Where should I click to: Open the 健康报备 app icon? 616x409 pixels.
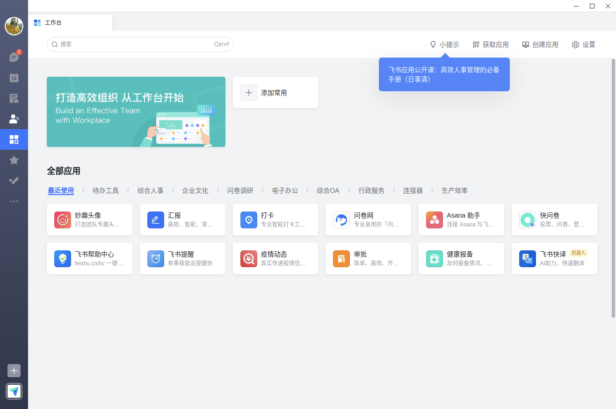[435, 259]
